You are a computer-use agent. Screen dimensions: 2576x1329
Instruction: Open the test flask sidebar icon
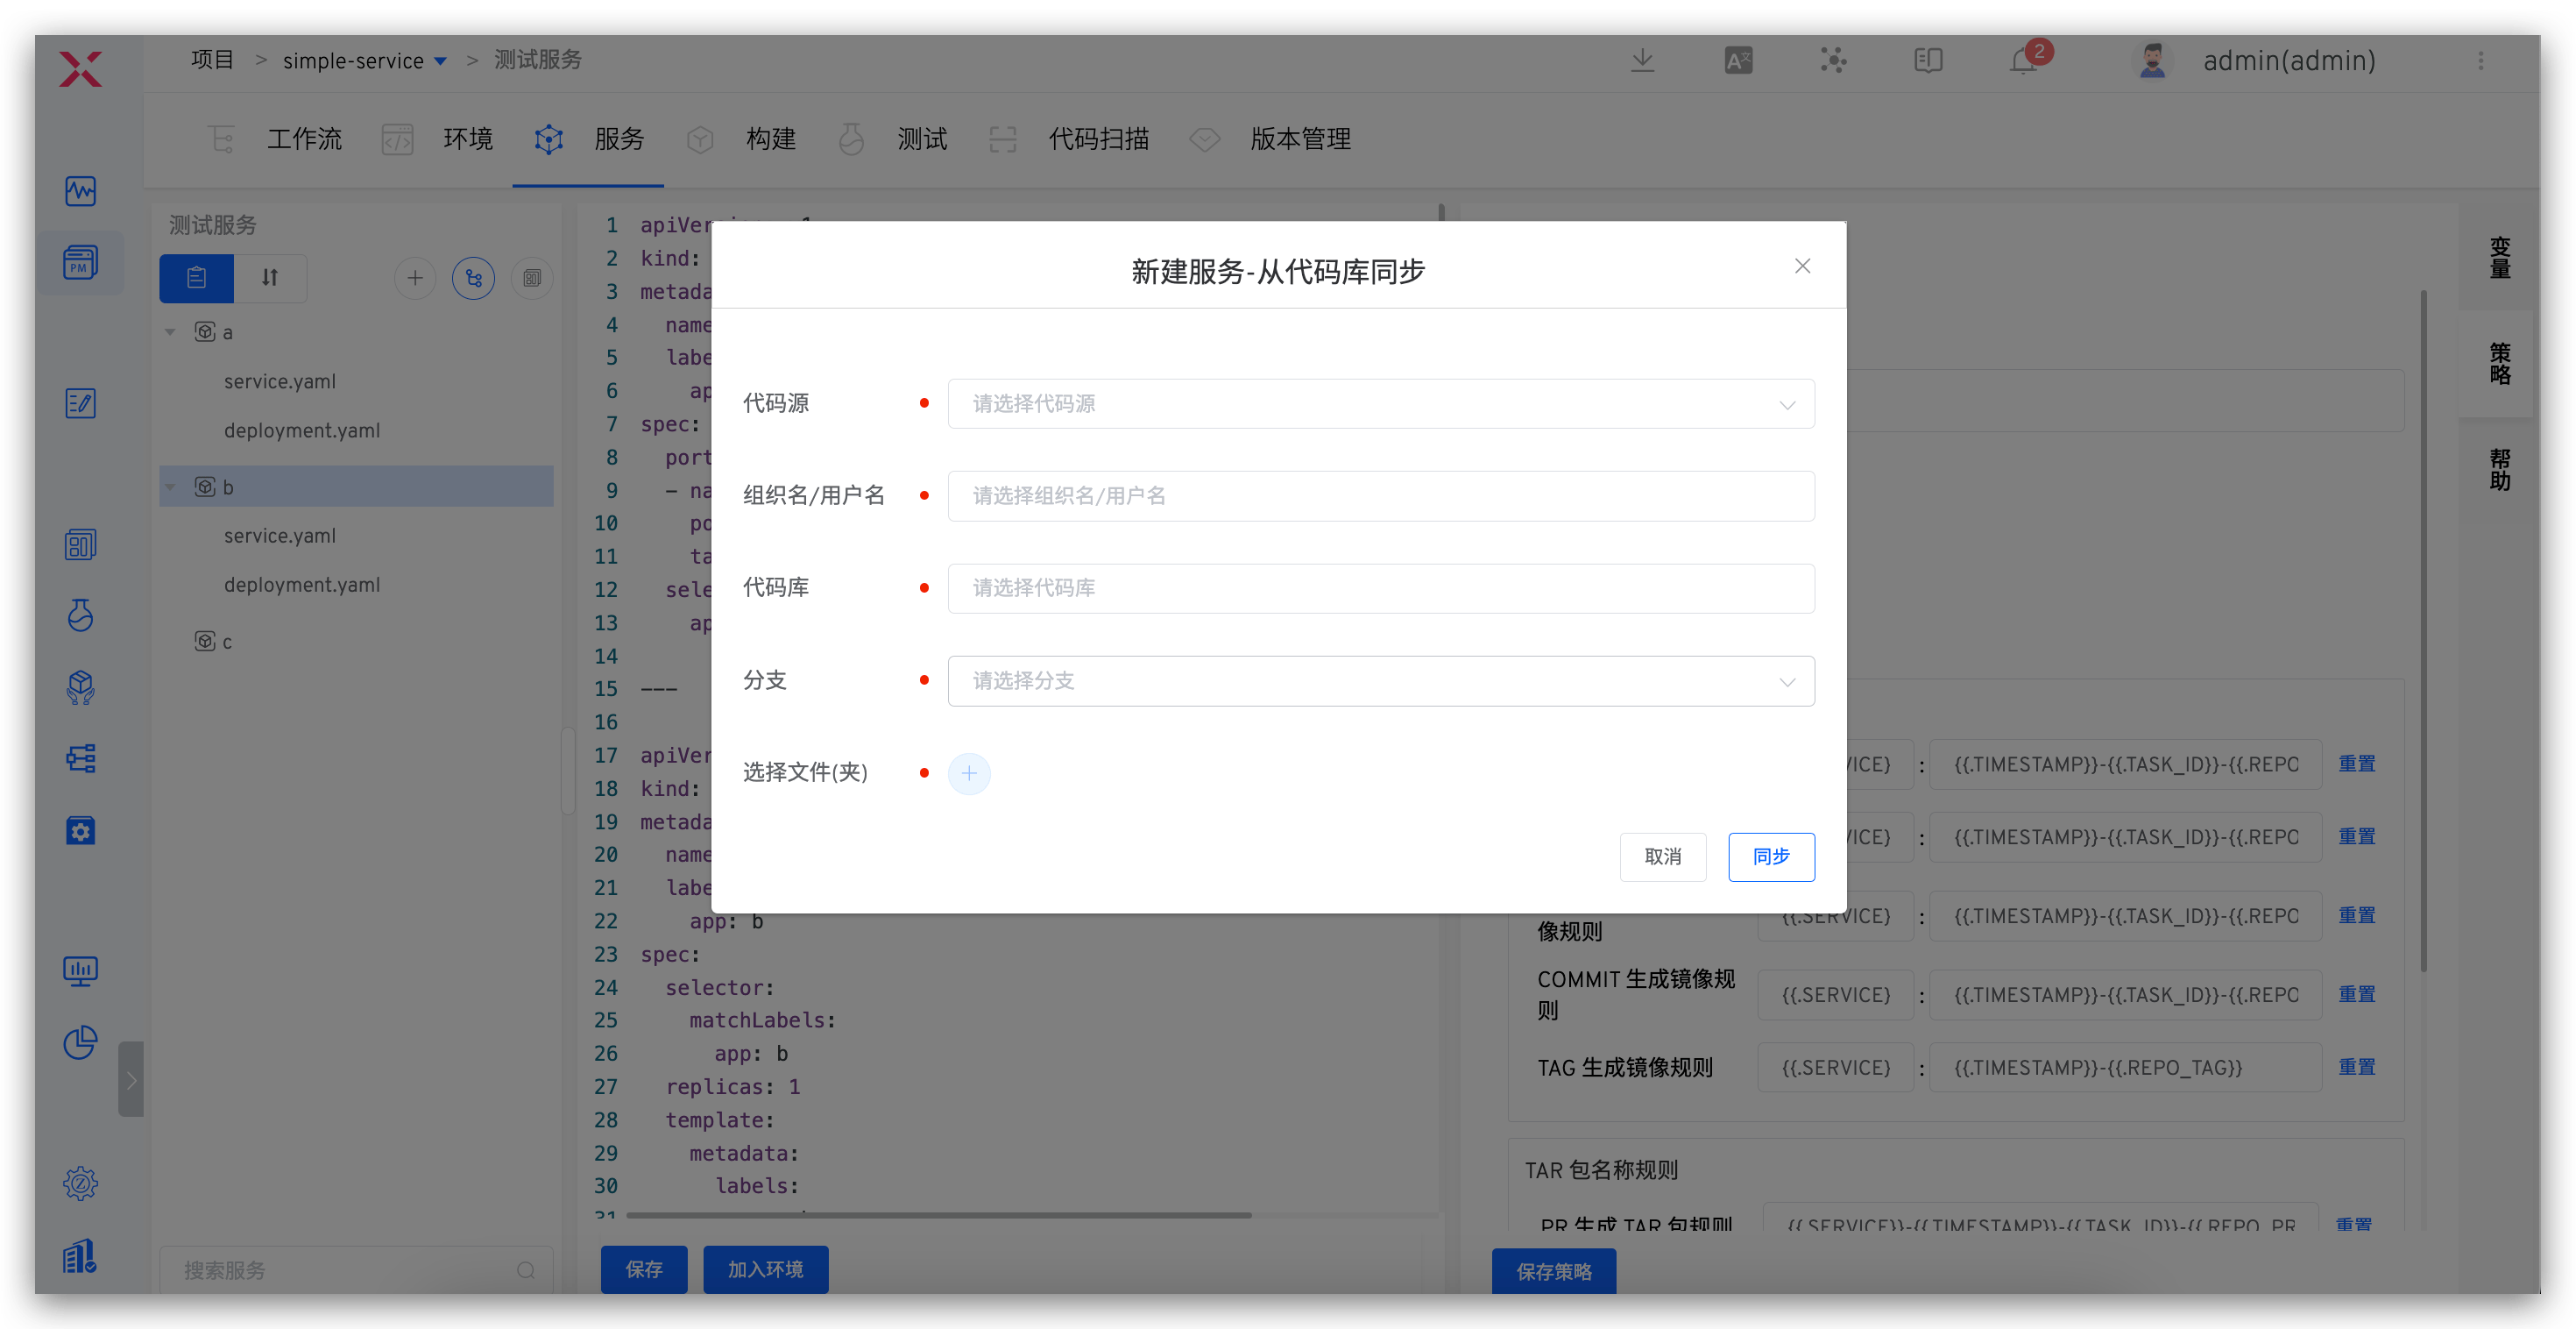pos(80,615)
